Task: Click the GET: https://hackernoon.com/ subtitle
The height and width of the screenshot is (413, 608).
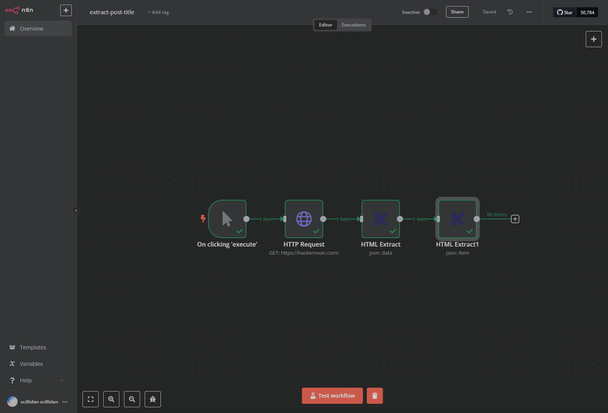Action: pyautogui.click(x=304, y=253)
